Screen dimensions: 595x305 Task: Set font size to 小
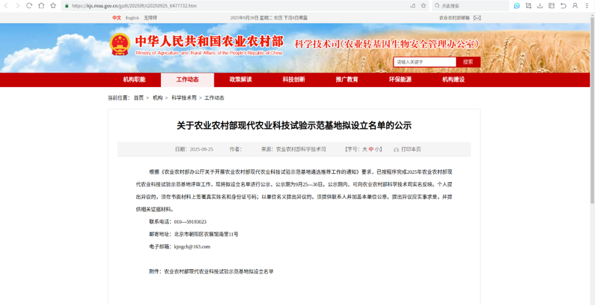click(x=377, y=149)
